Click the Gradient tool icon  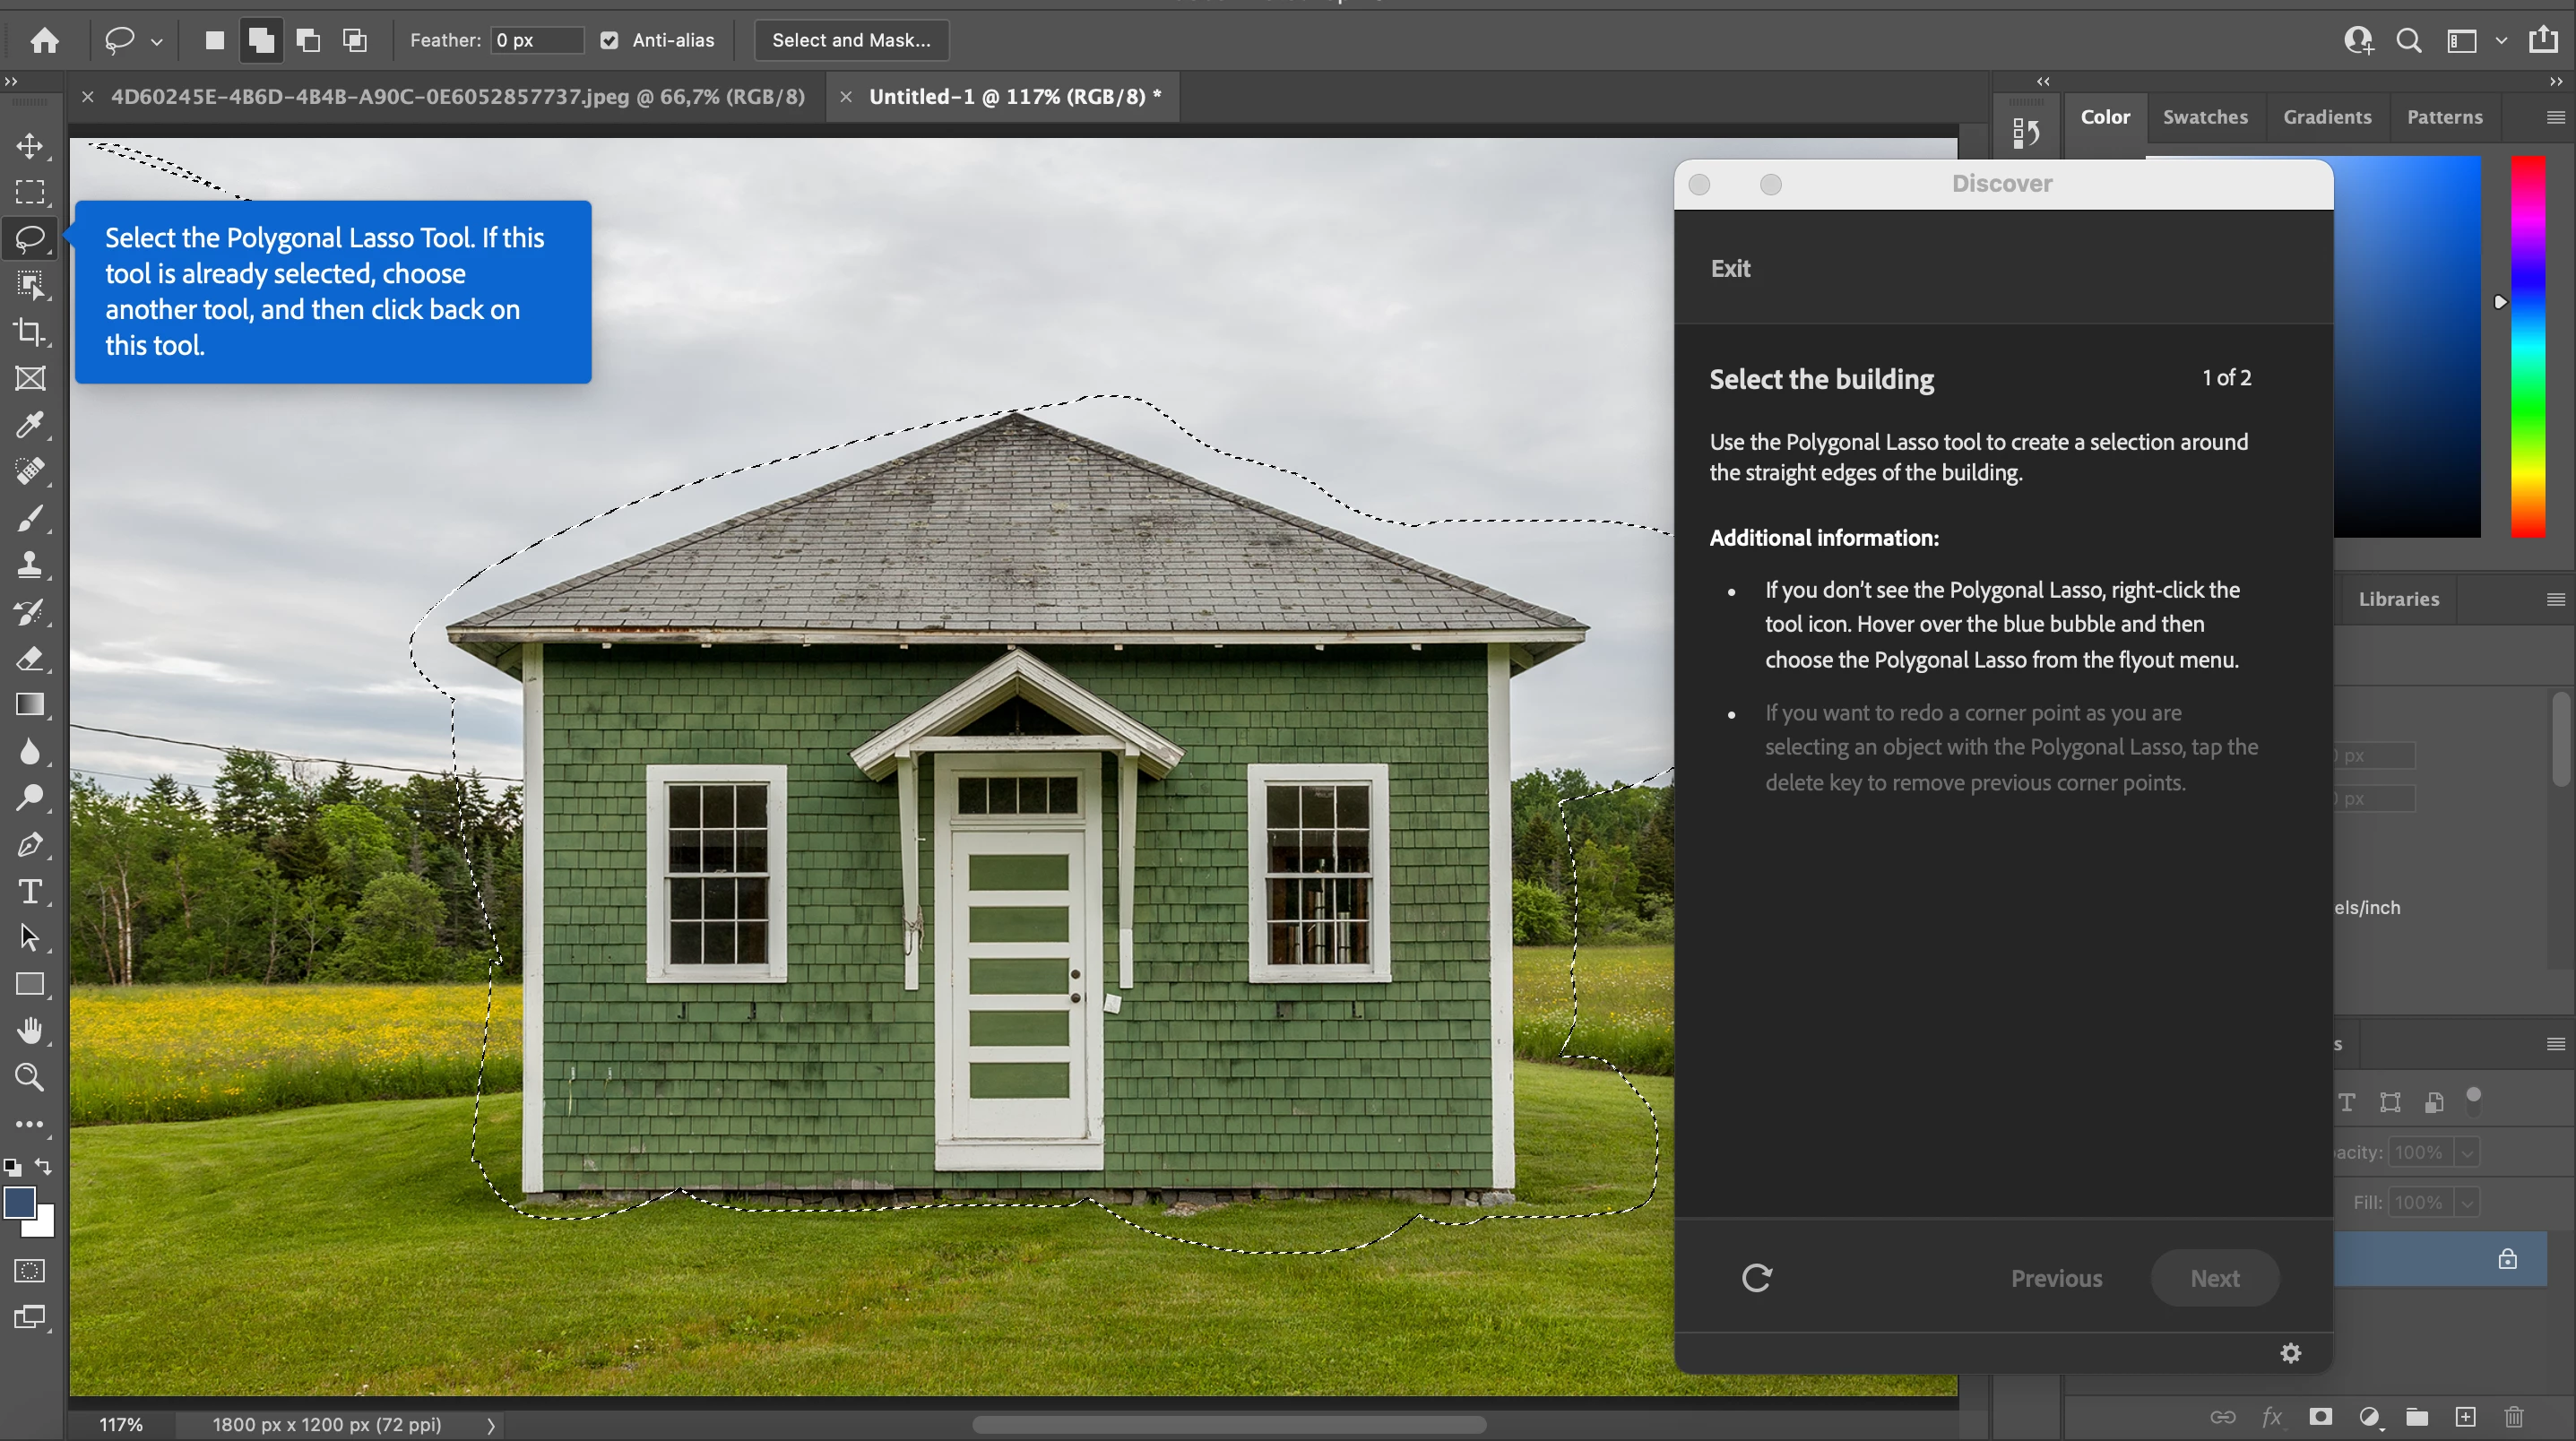[30, 705]
